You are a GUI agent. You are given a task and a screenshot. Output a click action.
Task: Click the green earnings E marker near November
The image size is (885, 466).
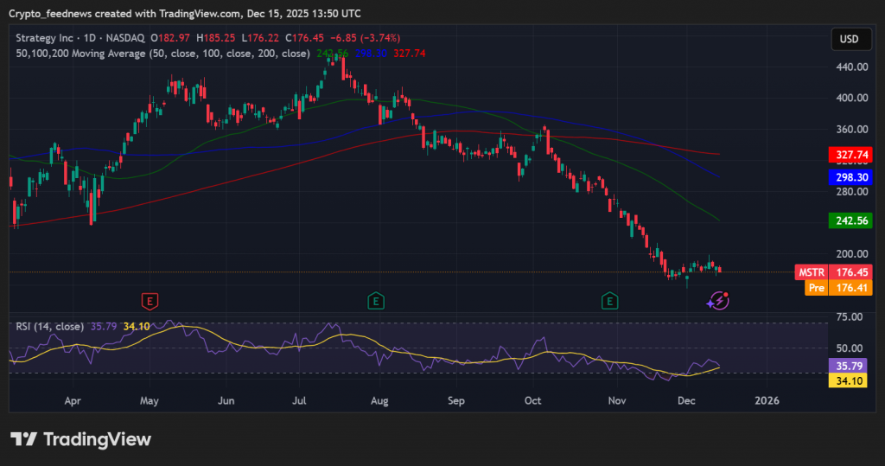(x=610, y=301)
